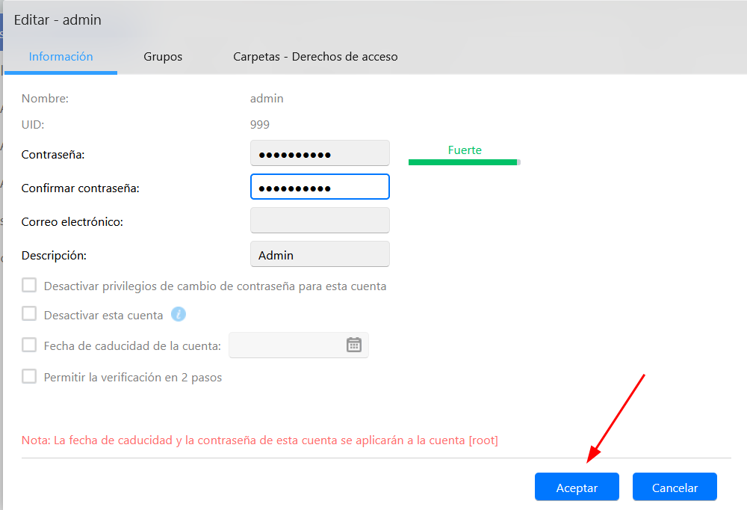Select the Información tab
The width and height of the screenshot is (747, 510).
tap(61, 57)
